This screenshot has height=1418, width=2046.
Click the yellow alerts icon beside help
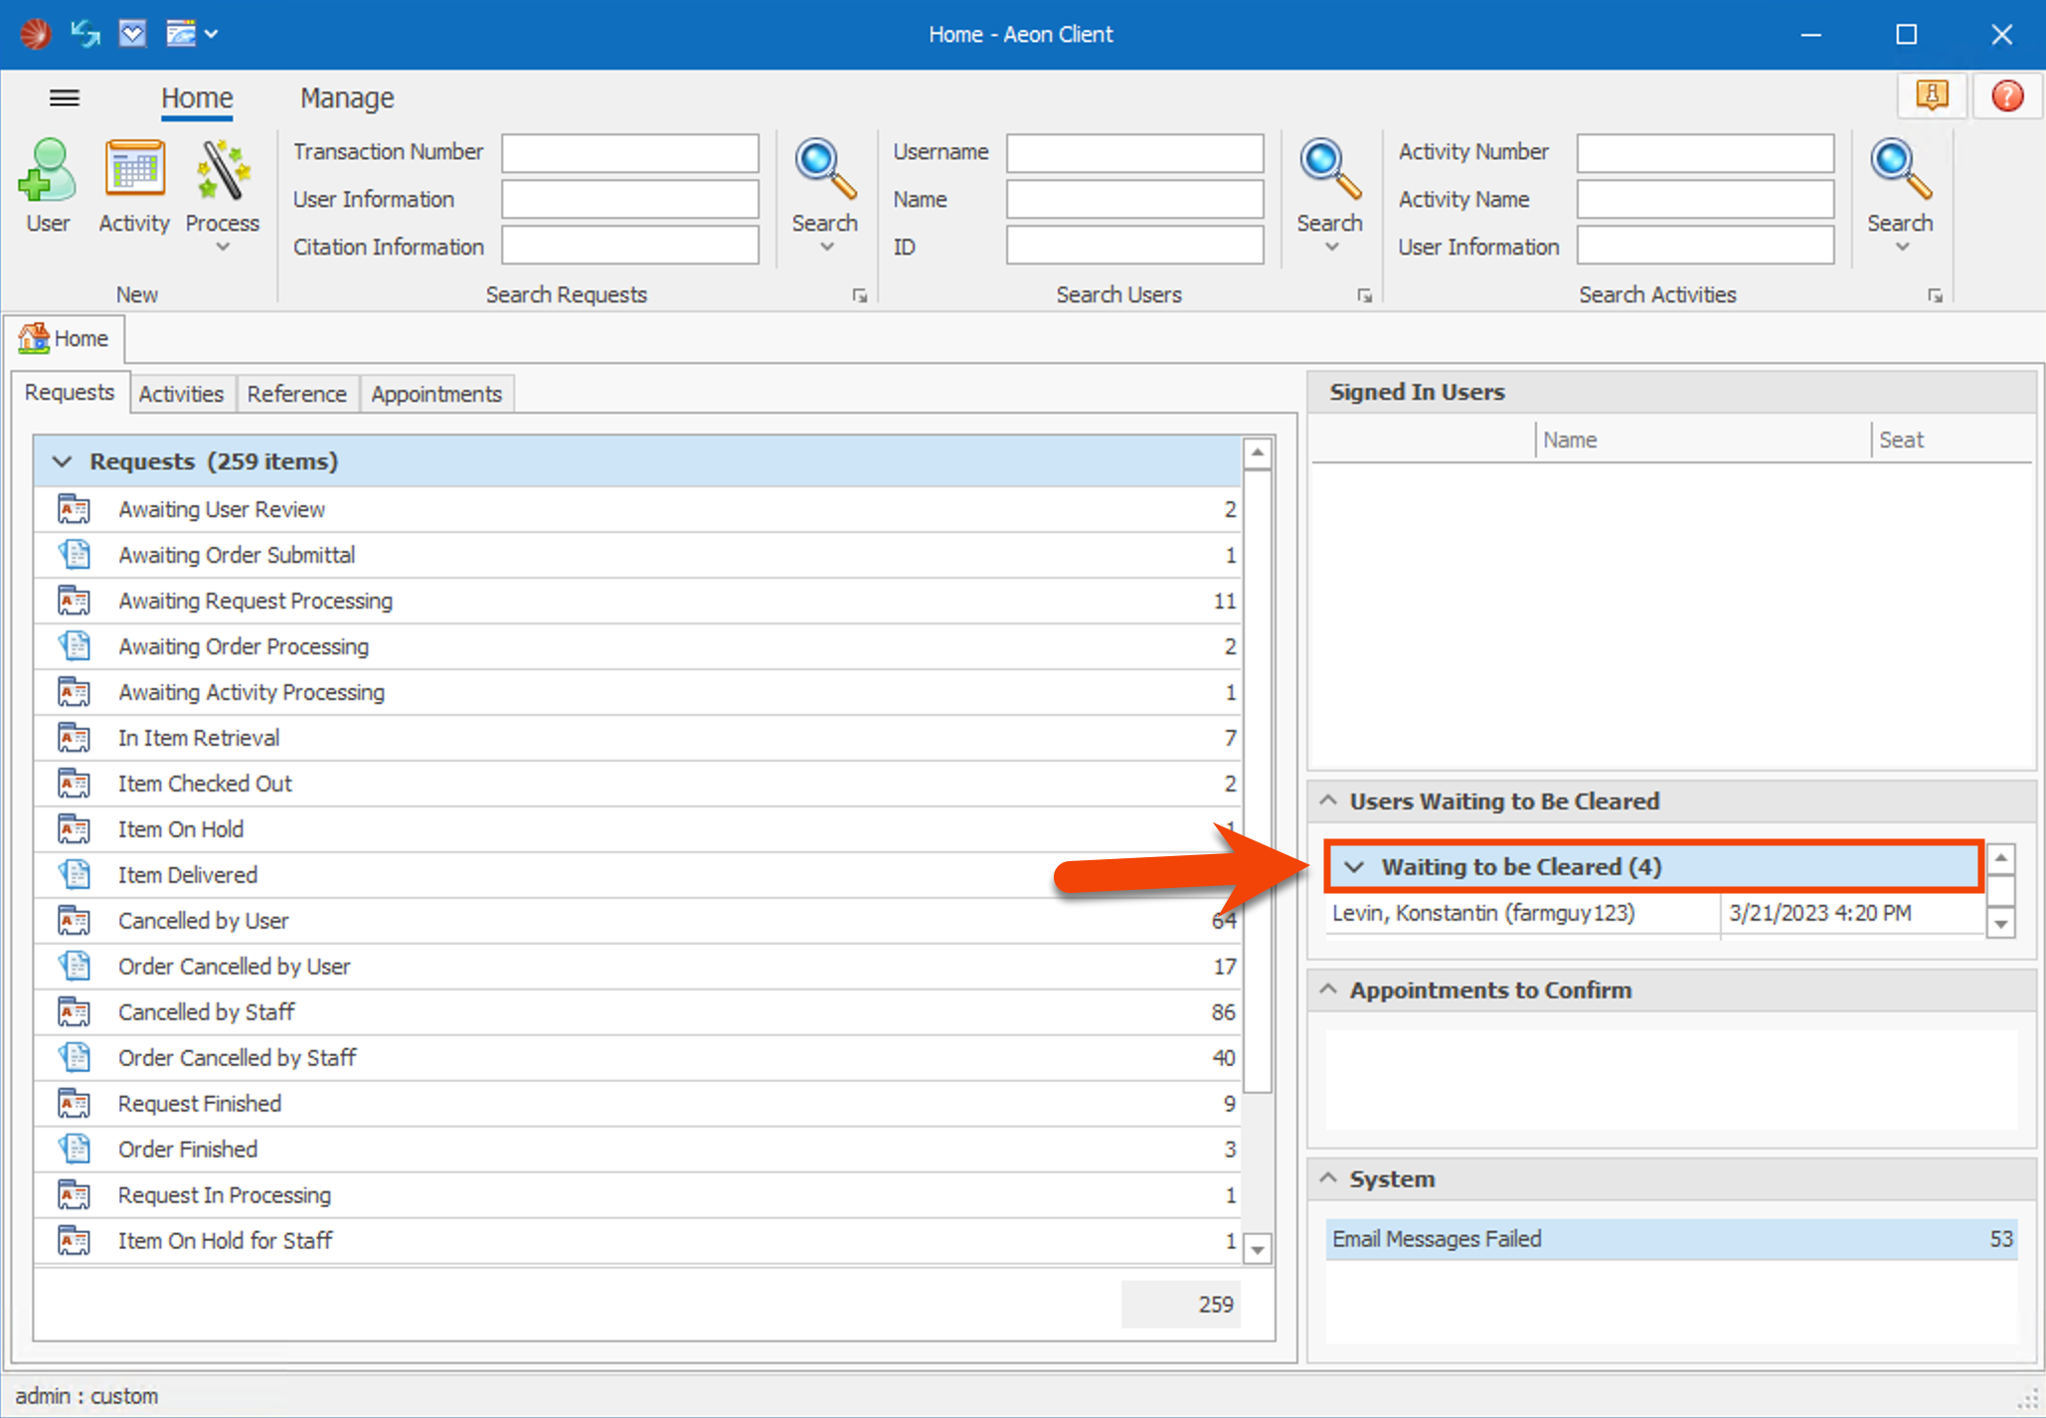1931,96
